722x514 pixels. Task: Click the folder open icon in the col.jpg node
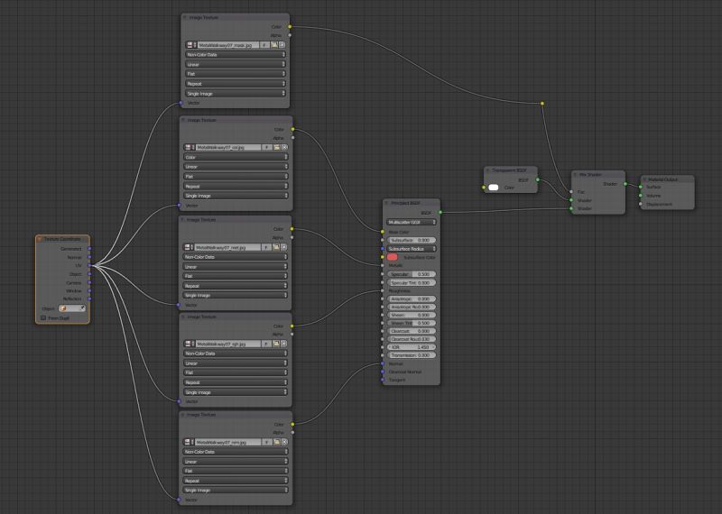tap(277, 147)
